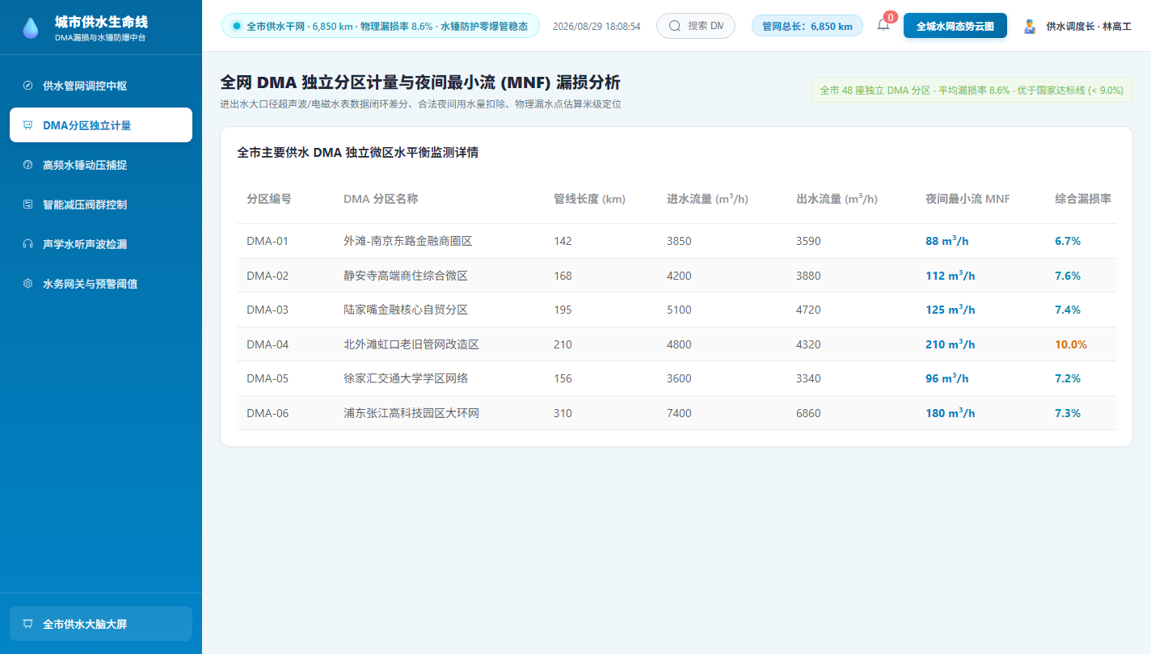Click the notification bell icon
1151x654 pixels.
883,26
